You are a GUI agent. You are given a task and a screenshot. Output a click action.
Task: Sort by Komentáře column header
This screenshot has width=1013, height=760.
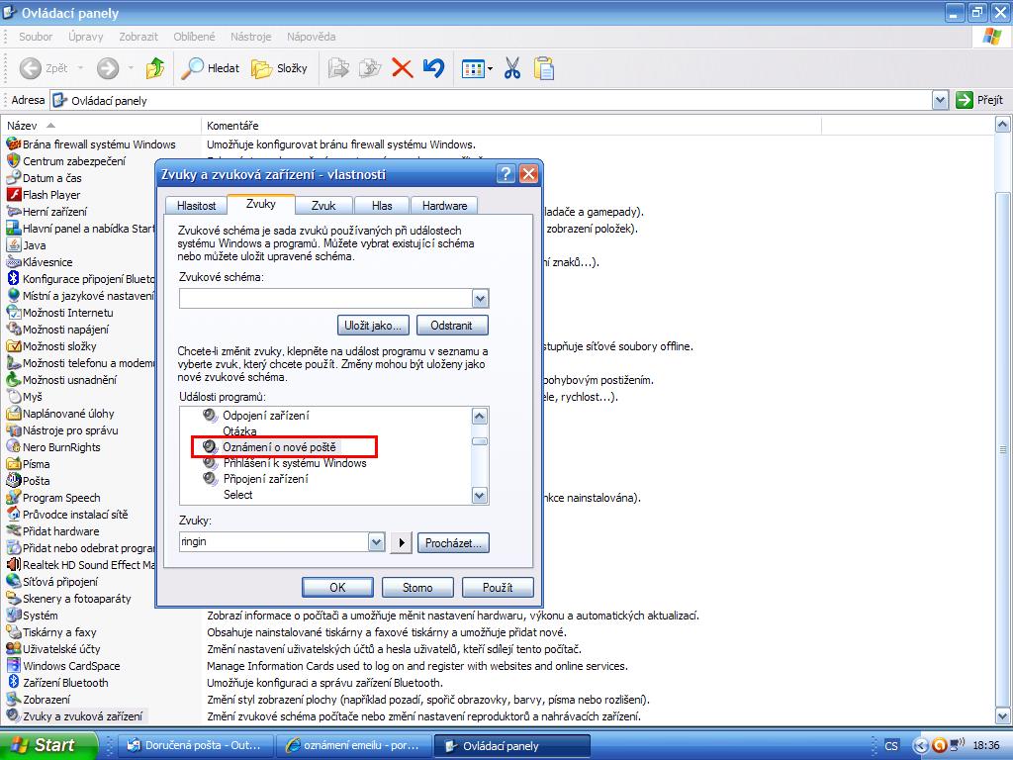click(511, 126)
